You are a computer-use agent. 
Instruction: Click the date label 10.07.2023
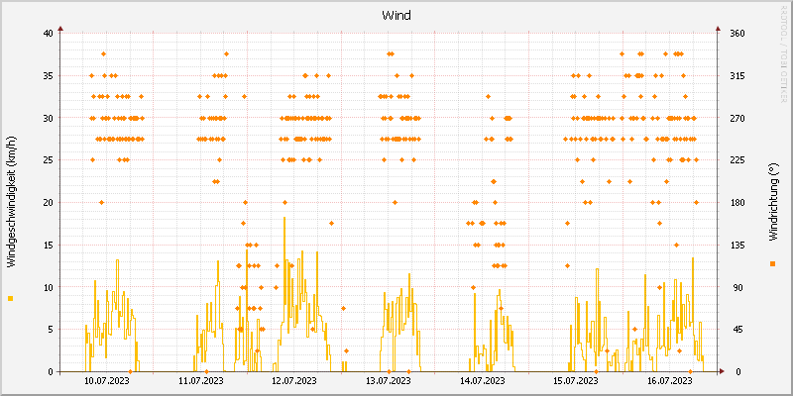click(107, 380)
